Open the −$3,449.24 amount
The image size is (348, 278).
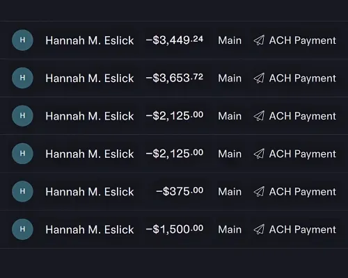click(x=175, y=40)
